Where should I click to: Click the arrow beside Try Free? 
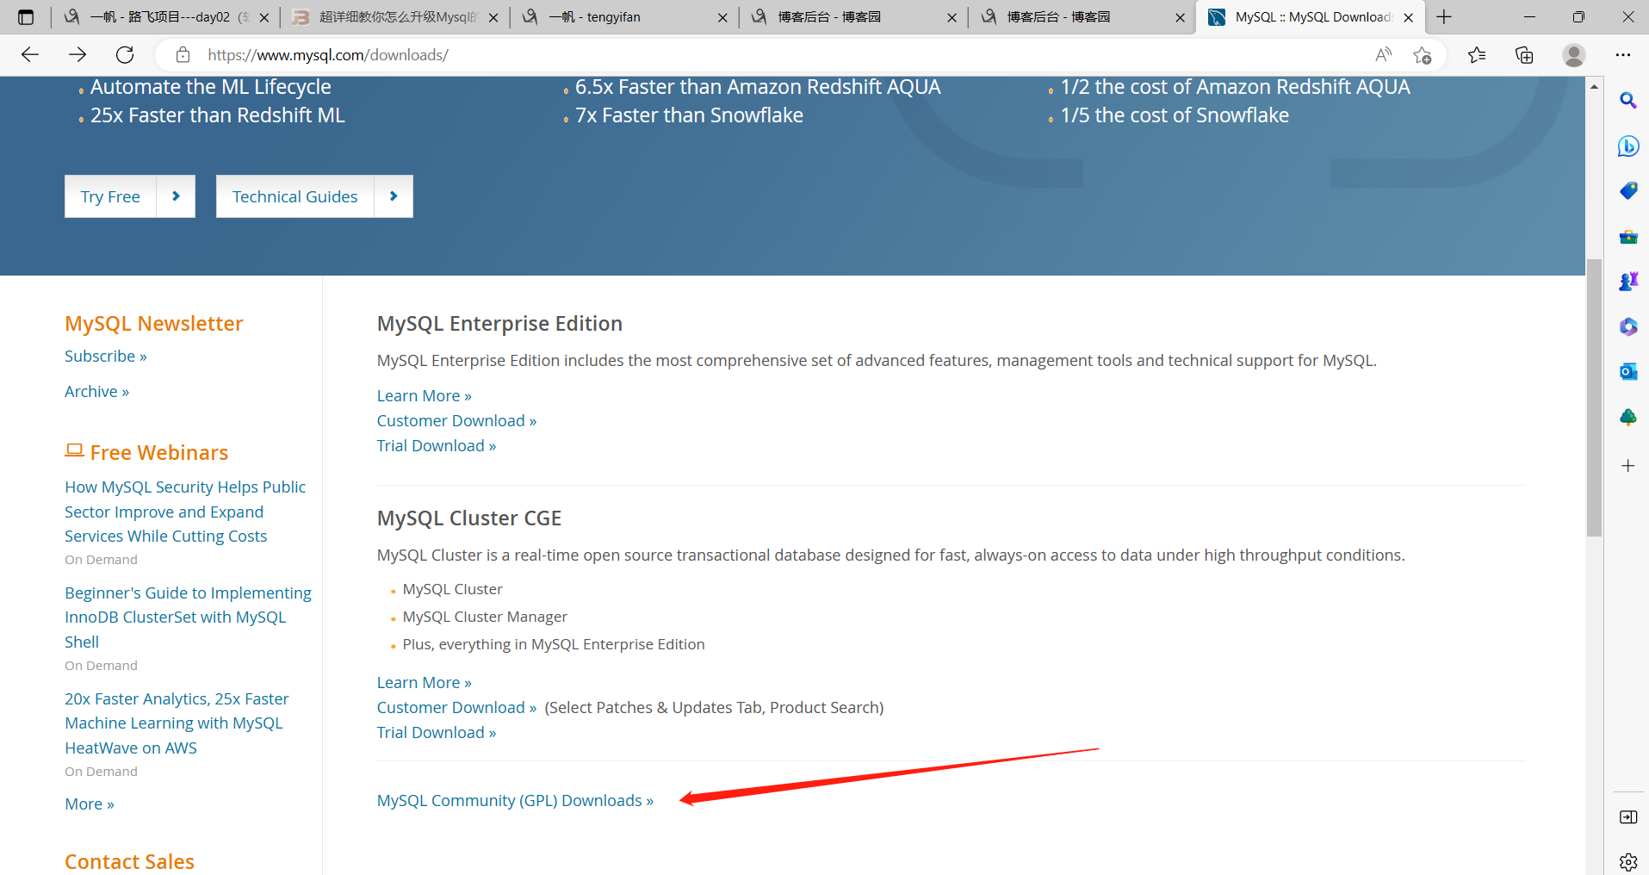point(176,196)
